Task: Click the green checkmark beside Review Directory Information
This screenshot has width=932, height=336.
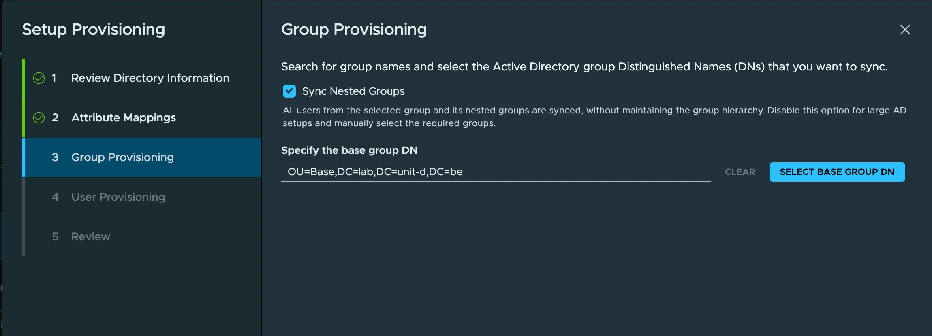Action: coord(39,78)
